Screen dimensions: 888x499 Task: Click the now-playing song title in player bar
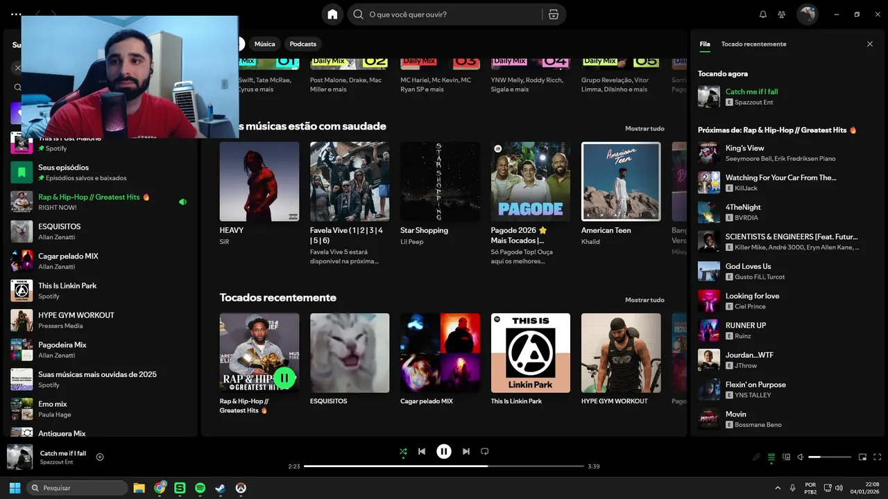63,453
